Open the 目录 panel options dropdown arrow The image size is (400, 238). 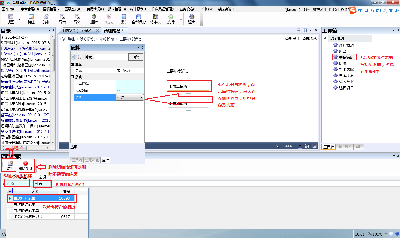click(x=49, y=31)
